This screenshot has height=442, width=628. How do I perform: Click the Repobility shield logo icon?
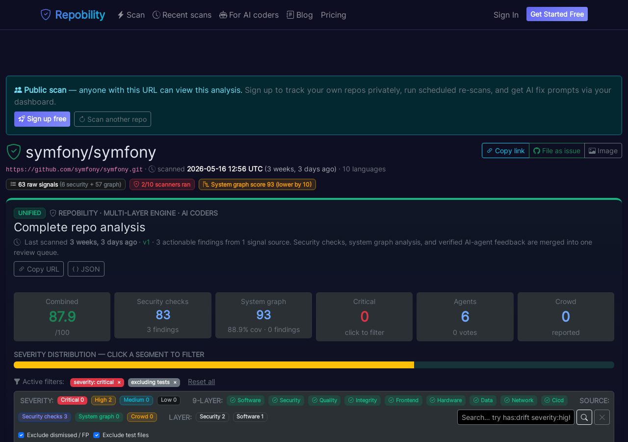46,15
